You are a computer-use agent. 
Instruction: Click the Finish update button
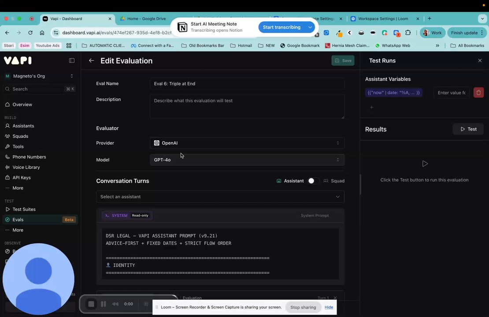467,33
